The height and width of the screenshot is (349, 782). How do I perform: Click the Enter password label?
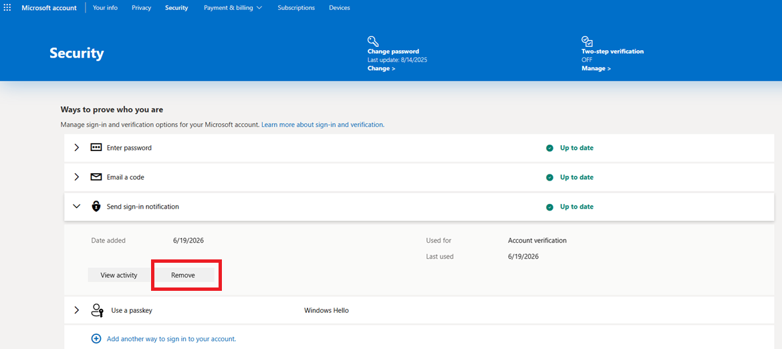pyautogui.click(x=129, y=148)
